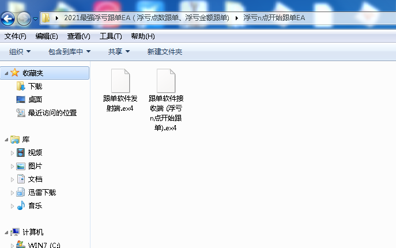Select the 图片 library
Image resolution: width=396 pixels, height=248 pixels.
point(35,166)
